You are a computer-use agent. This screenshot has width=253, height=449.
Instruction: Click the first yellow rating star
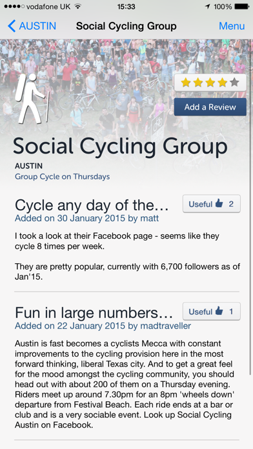pos(186,83)
